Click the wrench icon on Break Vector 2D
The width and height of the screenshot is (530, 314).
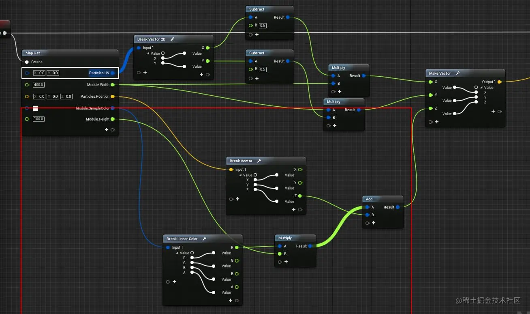click(172, 39)
